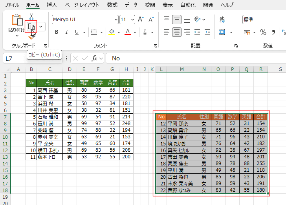Switch to the 表示 tab
This screenshot has width=286, height=205.
[x=168, y=5]
